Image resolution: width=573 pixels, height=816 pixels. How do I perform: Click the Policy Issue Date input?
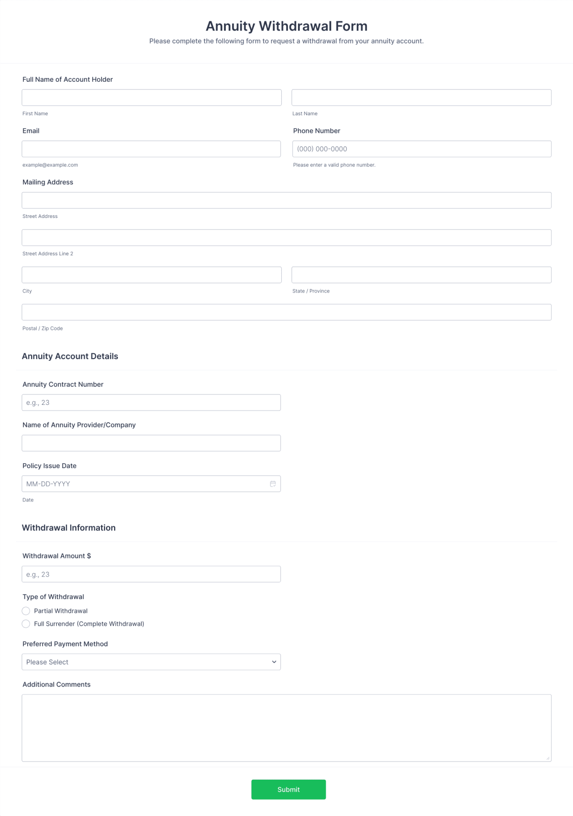click(x=143, y=483)
